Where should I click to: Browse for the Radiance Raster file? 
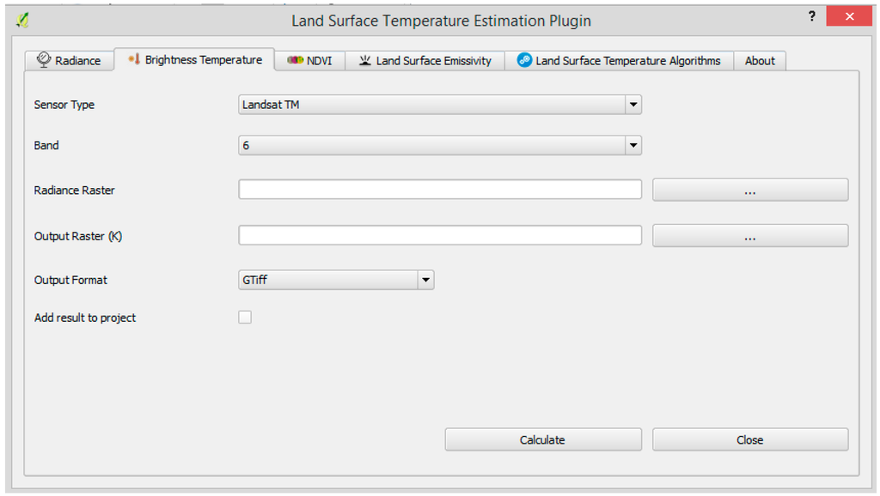tap(749, 191)
